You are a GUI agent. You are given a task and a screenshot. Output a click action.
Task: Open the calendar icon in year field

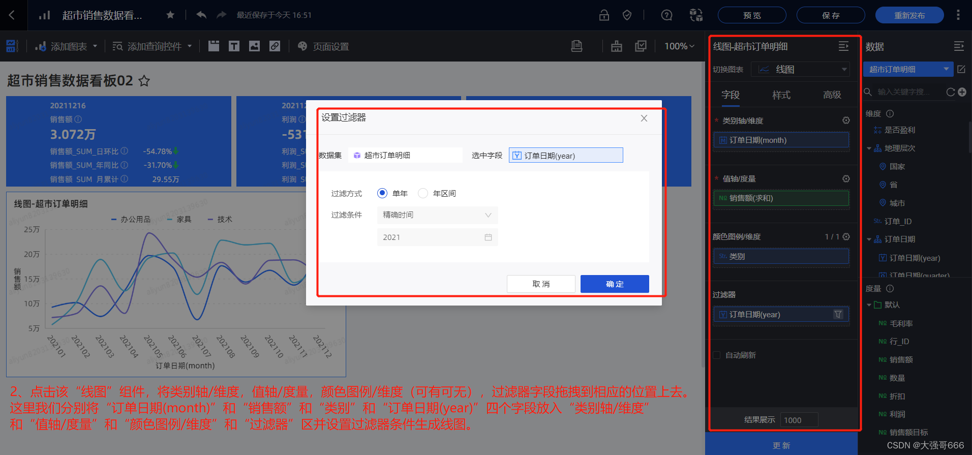[x=488, y=237]
